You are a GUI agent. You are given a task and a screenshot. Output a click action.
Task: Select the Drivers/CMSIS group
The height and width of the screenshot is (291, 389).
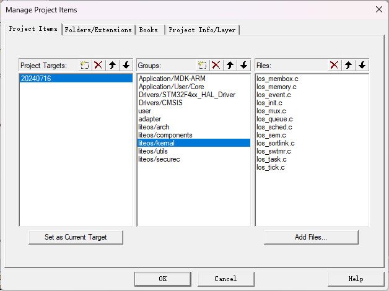click(x=194, y=103)
